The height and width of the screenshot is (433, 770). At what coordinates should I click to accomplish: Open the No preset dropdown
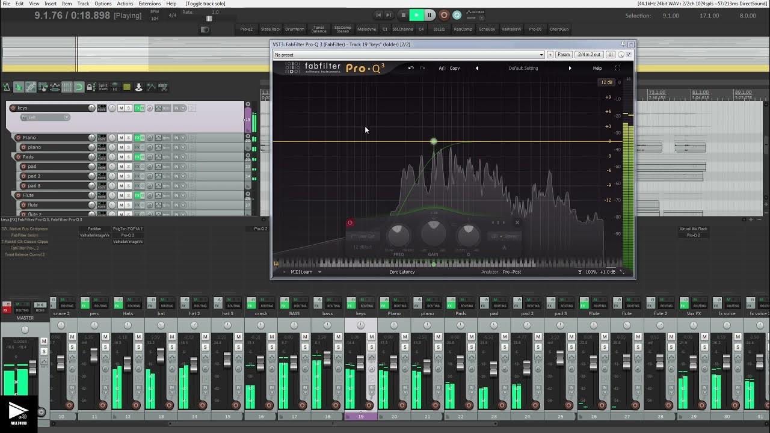pyautogui.click(x=409, y=55)
